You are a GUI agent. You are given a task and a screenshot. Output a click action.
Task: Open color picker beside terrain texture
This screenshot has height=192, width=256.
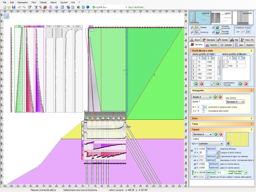point(228,143)
